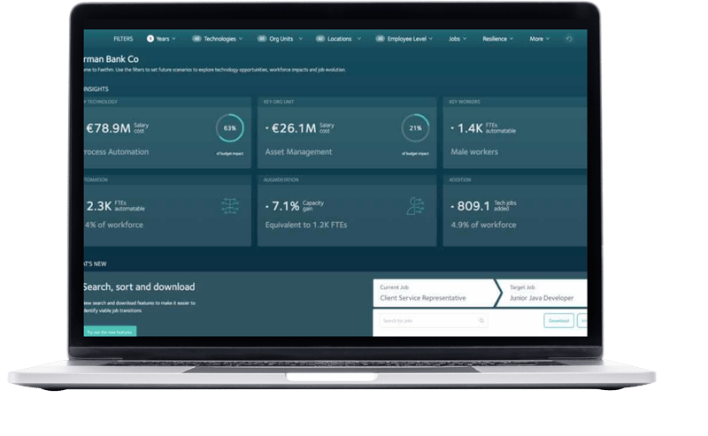The image size is (708, 436).
Task: Click the 63% budget impact ring
Action: click(x=230, y=128)
